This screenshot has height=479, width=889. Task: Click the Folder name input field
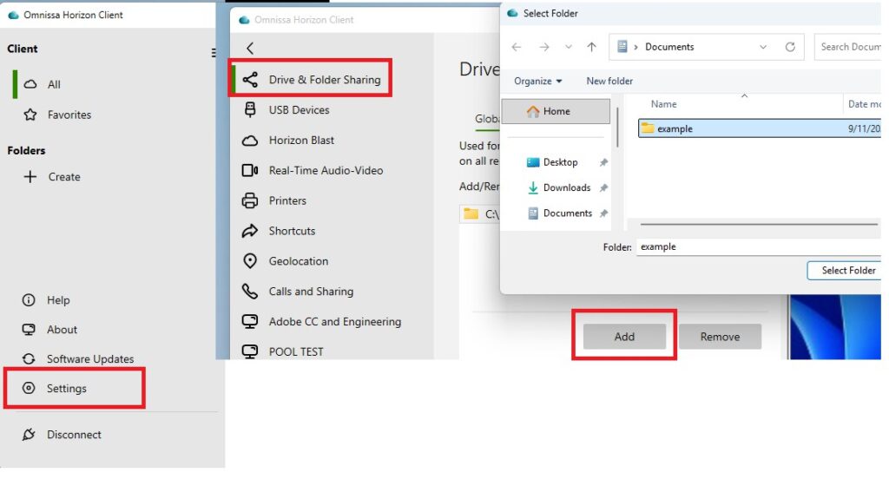pyautogui.click(x=755, y=247)
